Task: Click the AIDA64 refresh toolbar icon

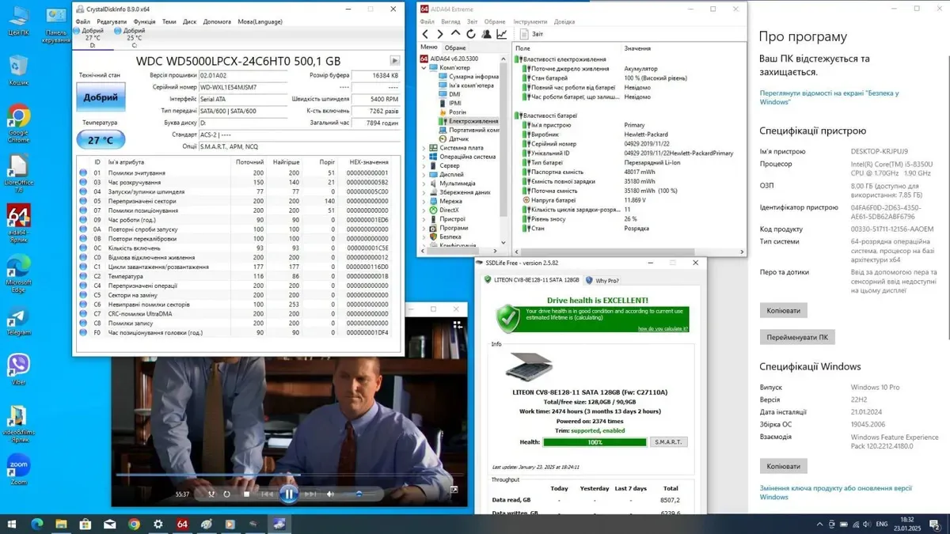Action: pos(471,34)
